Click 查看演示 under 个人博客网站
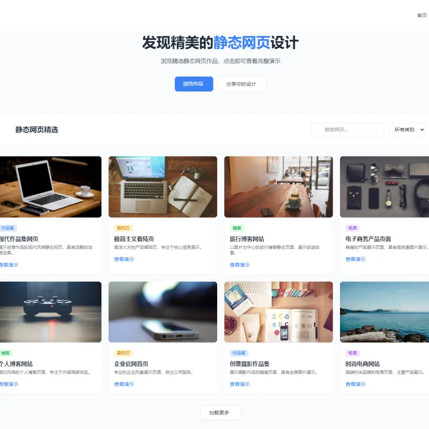The height and width of the screenshot is (429, 429). coord(9,384)
